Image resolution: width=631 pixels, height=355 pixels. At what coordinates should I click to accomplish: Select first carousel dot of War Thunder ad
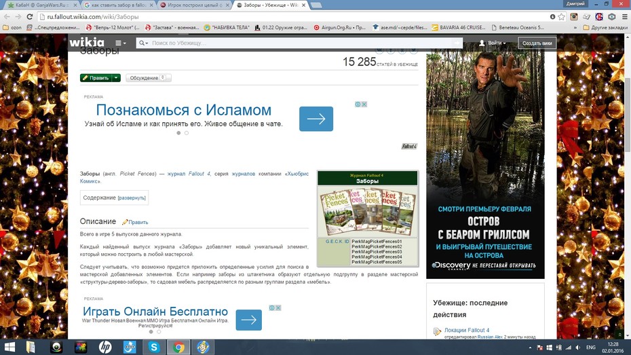point(151,332)
